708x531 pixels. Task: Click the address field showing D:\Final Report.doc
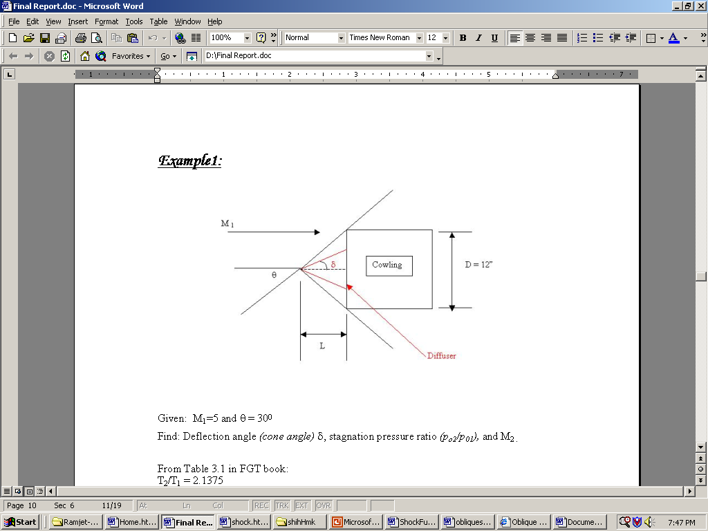click(315, 56)
